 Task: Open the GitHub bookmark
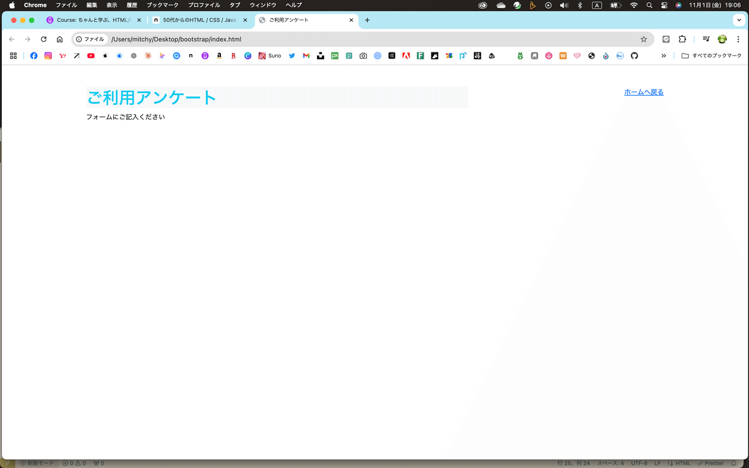click(634, 56)
